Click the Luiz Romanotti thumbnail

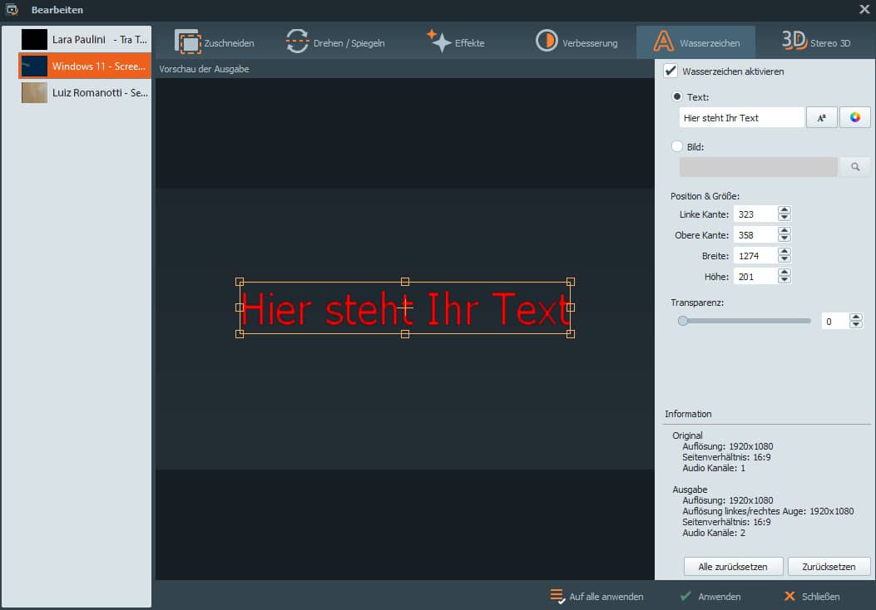tap(34, 92)
